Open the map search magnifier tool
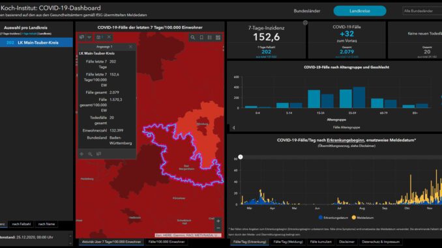The width and height of the screenshot is (442, 248). point(192,38)
